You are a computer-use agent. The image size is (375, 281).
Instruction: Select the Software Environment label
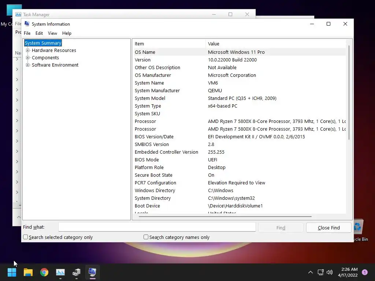tap(55, 65)
